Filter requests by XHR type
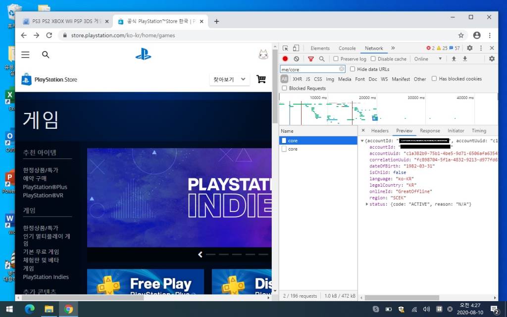 point(297,79)
